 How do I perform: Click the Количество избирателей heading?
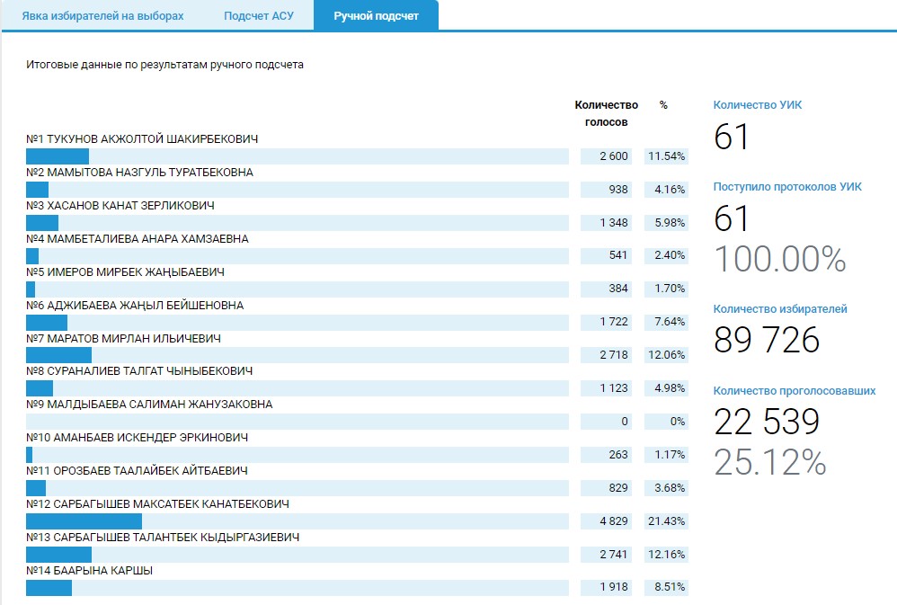click(780, 309)
